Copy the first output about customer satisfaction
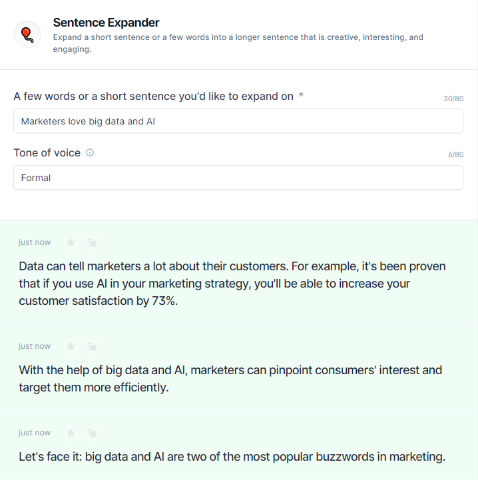The image size is (478, 480). pos(92,242)
